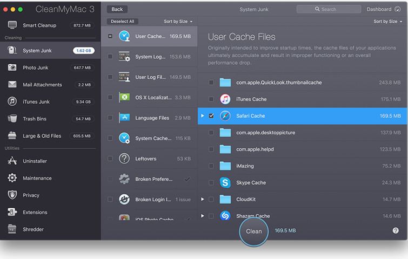Click the User Cache clock icon
This screenshot has height=259, width=408.
(x=124, y=36)
